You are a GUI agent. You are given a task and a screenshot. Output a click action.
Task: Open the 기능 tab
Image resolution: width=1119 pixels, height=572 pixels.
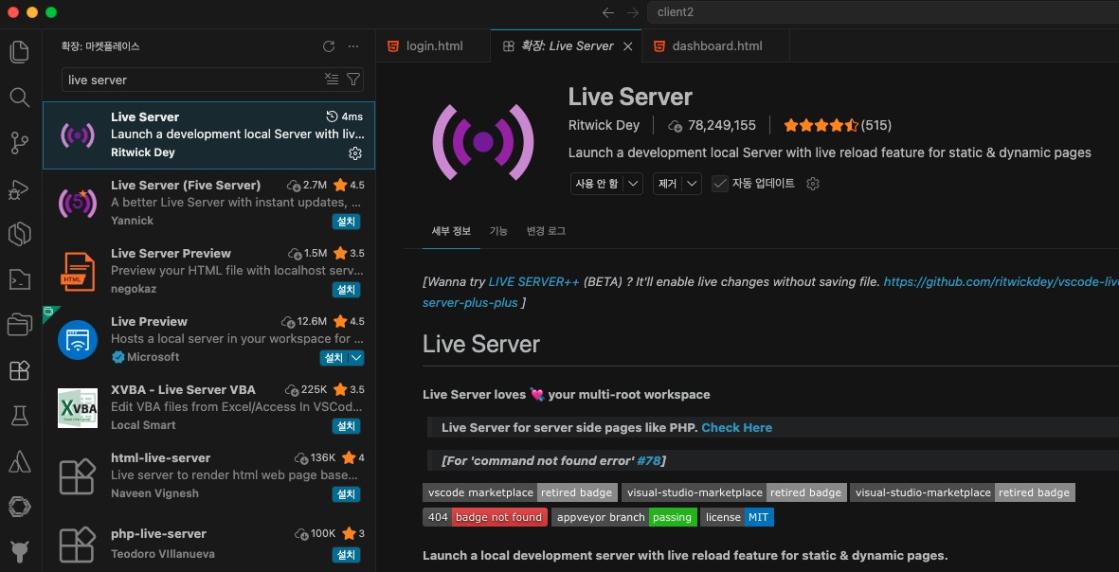coord(498,231)
